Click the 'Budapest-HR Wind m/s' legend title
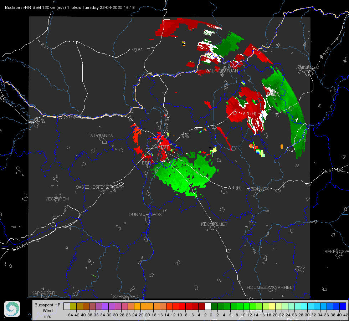 [47, 310]
